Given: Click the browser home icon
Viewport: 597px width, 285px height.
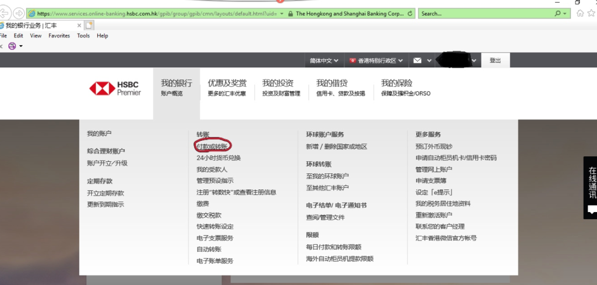Looking at the screenshot, I should coord(578,13).
